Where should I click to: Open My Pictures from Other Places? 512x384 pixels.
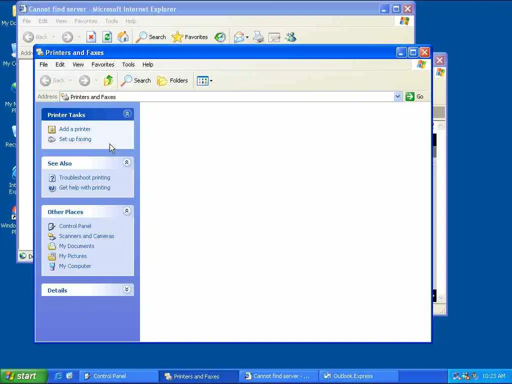[x=73, y=256]
